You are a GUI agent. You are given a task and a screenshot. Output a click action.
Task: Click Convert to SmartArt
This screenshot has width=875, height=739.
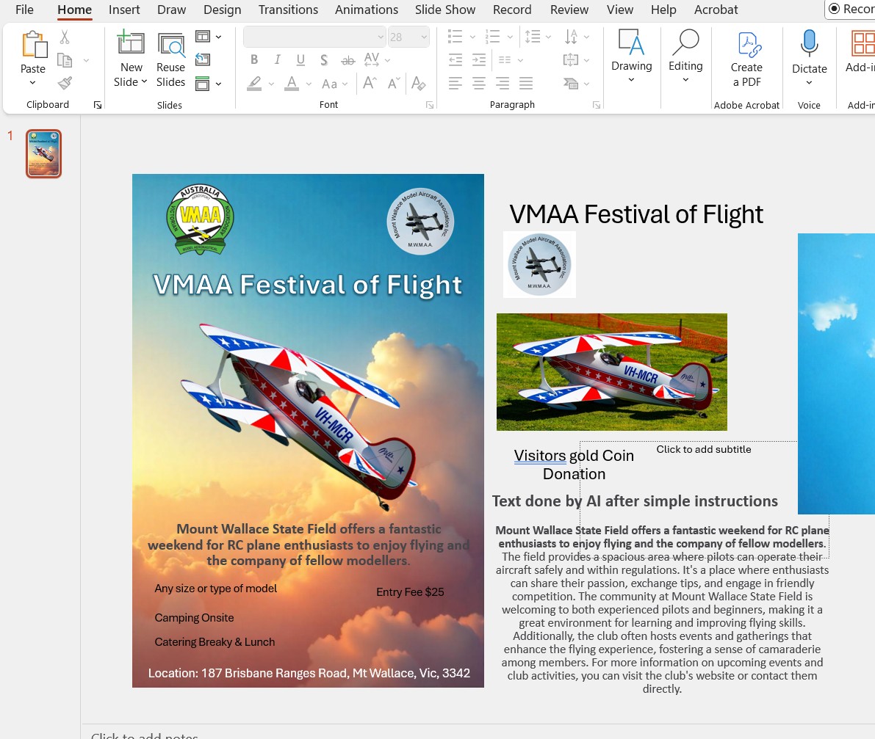point(571,84)
